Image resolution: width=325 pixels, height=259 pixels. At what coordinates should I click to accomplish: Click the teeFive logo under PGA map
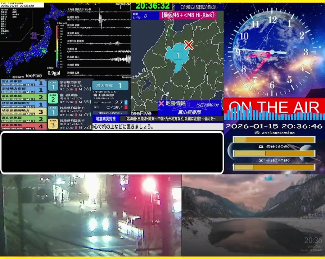(x=33, y=76)
